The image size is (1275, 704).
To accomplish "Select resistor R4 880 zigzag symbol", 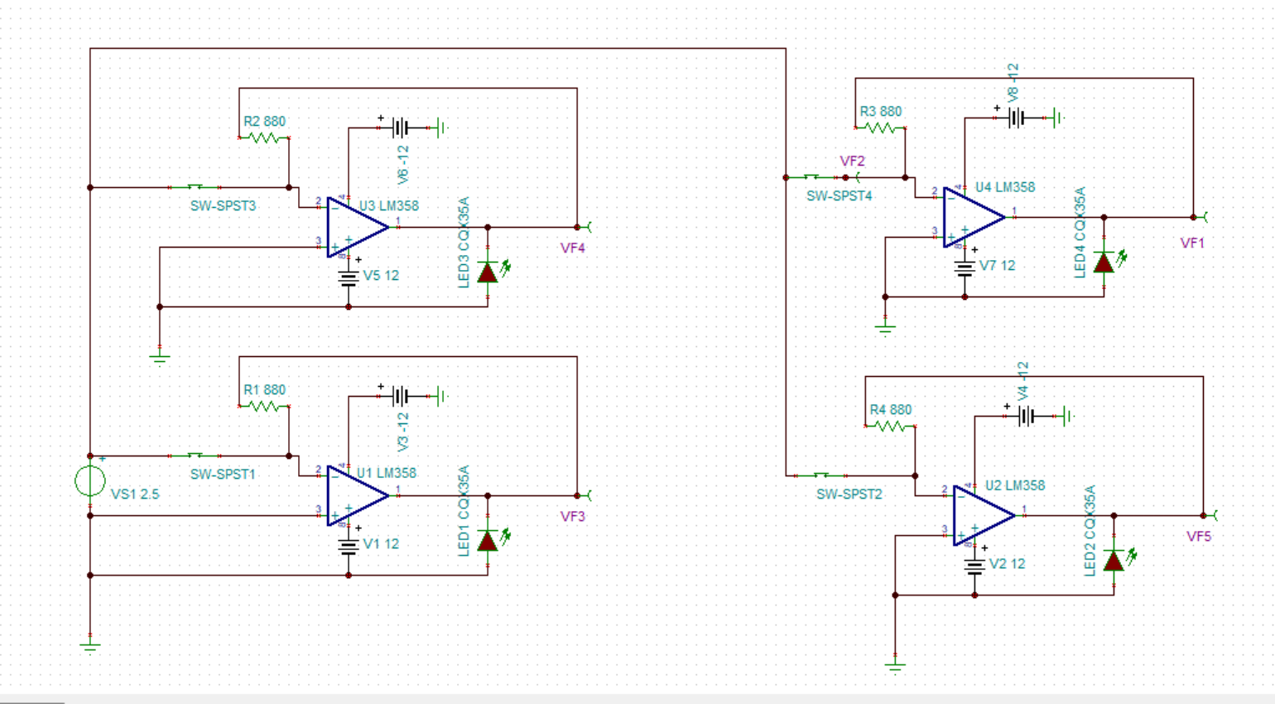I will (890, 426).
